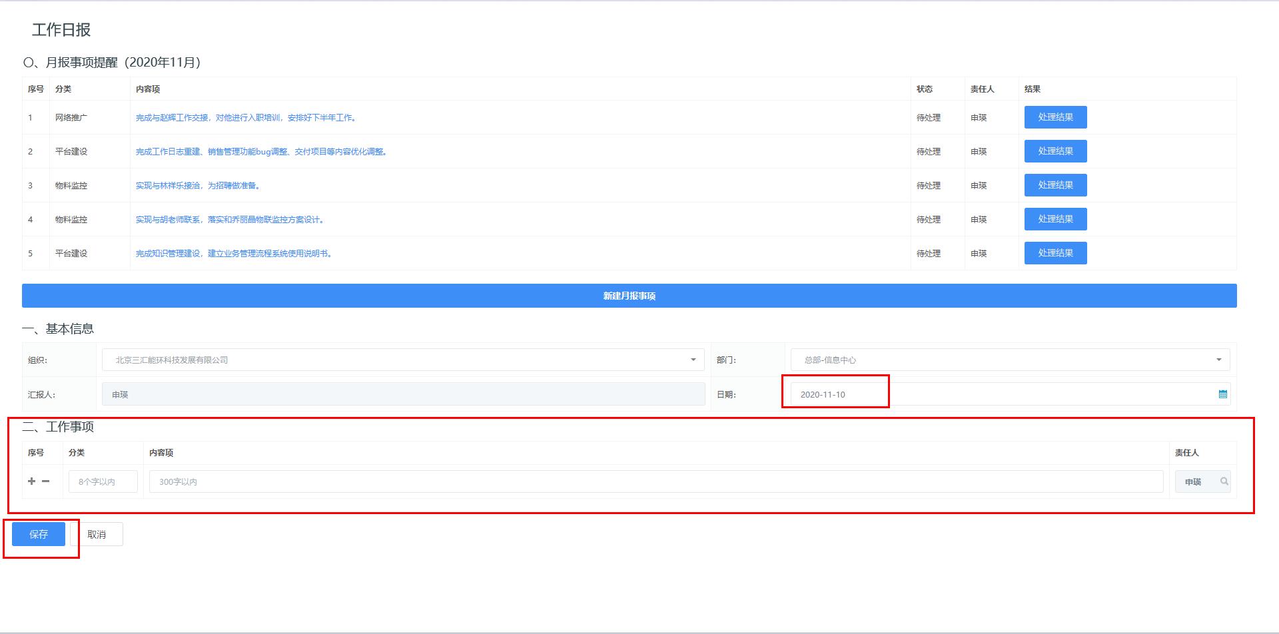Click the search icon in the 责任人 field
The width and height of the screenshot is (1279, 634).
click(x=1224, y=481)
